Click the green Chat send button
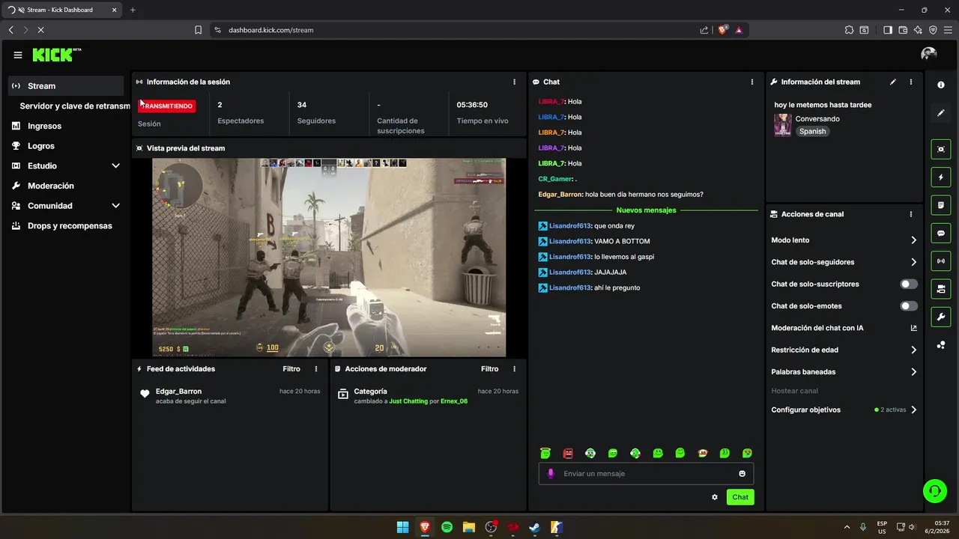The width and height of the screenshot is (959, 539). click(x=740, y=497)
